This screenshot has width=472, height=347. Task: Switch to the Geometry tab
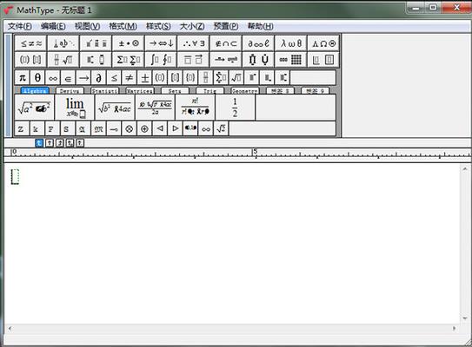tap(245, 91)
